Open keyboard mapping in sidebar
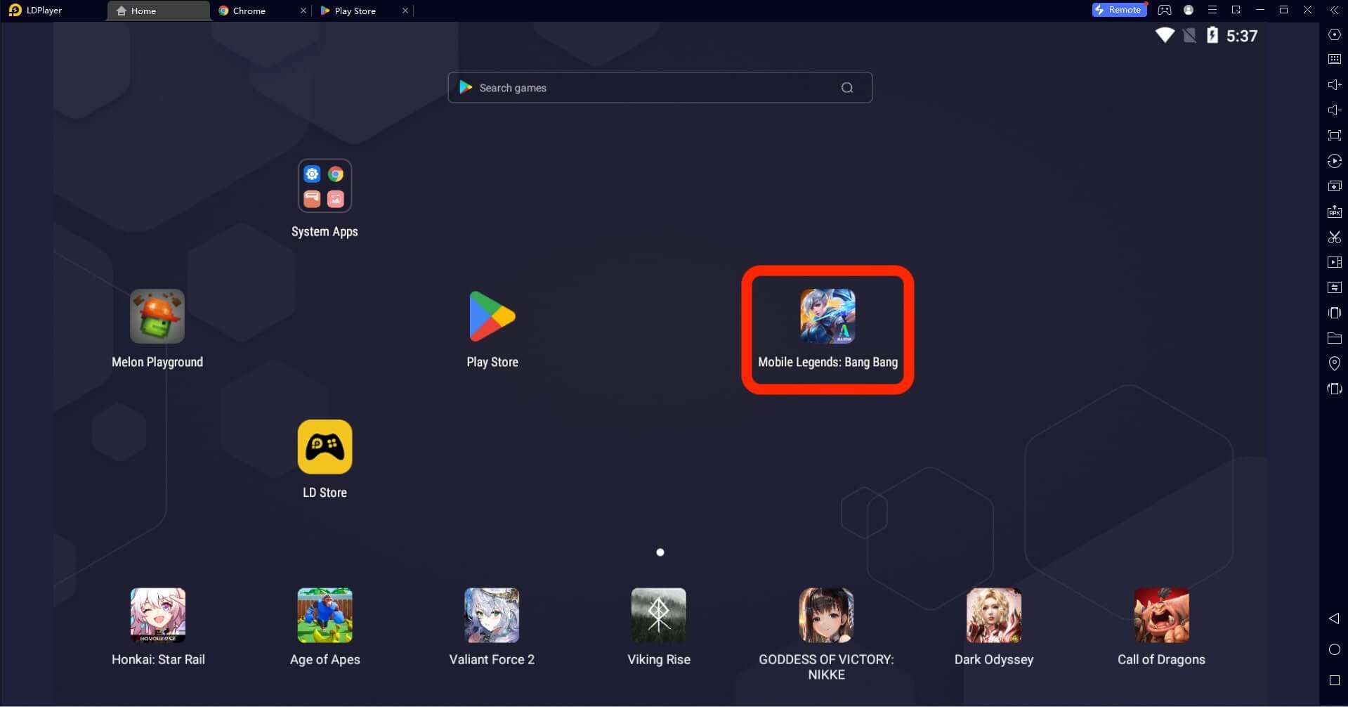This screenshot has height=707, width=1348. (x=1334, y=60)
